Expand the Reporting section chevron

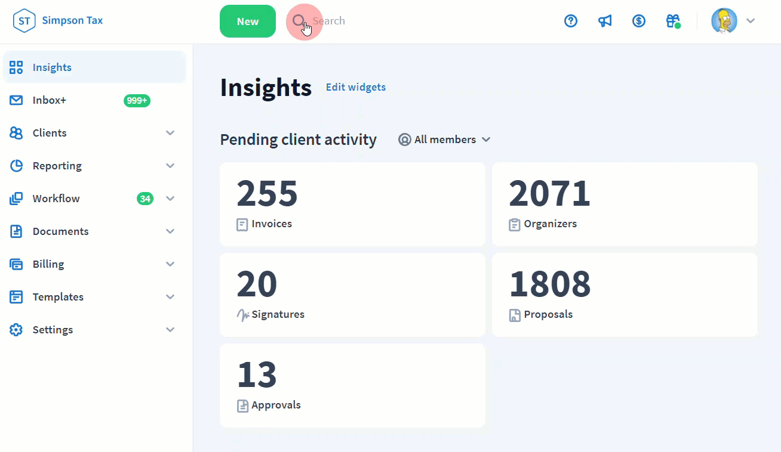170,166
